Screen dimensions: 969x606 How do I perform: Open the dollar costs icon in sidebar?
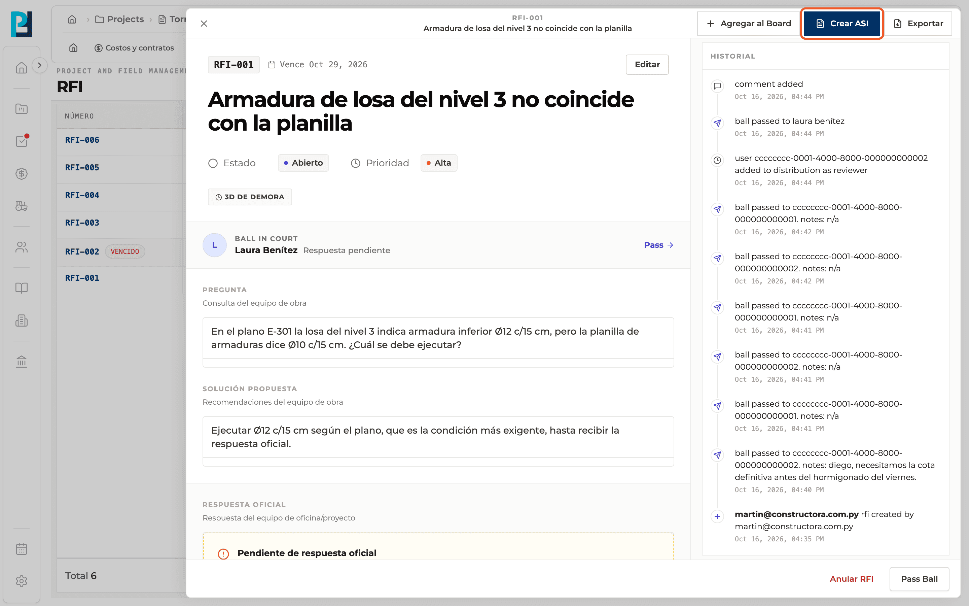22,173
